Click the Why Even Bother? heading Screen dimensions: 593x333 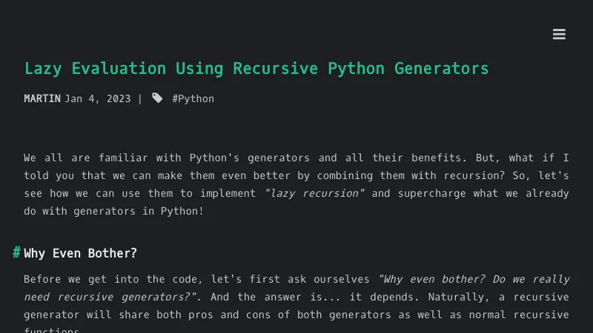pos(80,253)
